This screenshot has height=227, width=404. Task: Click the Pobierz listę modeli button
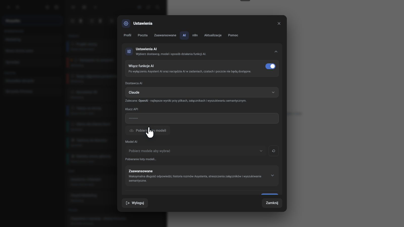coord(148,130)
